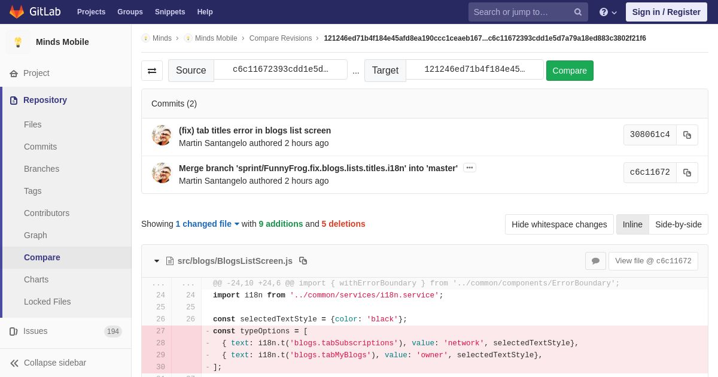Click commit hash 308061c4 label
This screenshot has width=718, height=377.
(650, 135)
